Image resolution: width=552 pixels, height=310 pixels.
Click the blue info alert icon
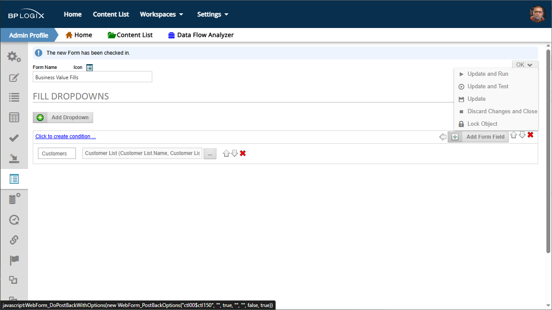(x=39, y=53)
